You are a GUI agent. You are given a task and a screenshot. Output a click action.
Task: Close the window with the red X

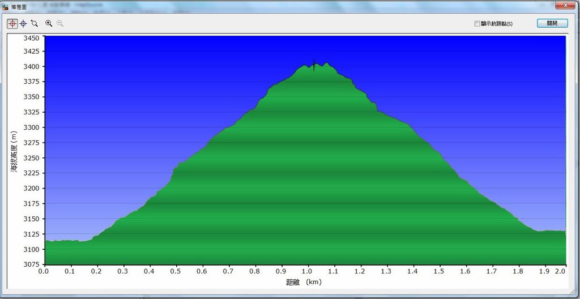click(566, 5)
